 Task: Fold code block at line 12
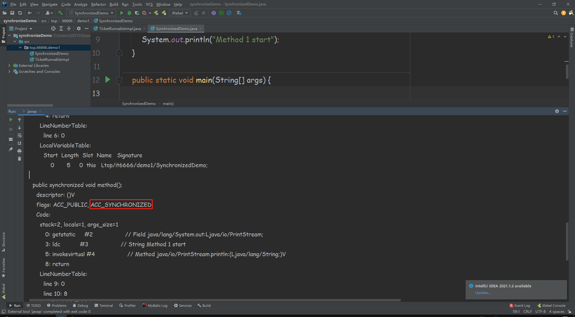(x=119, y=80)
